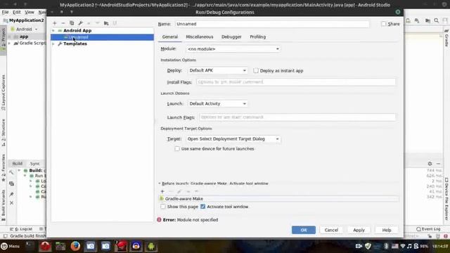Click the Cancel button

pyautogui.click(x=331, y=230)
